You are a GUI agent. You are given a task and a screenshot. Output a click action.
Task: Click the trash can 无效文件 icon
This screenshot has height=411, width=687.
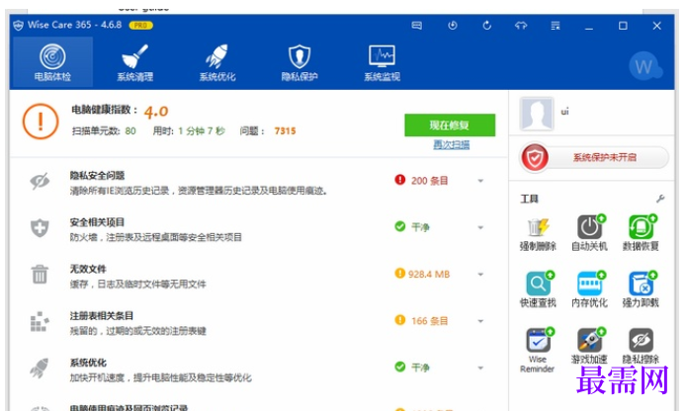[x=40, y=275]
